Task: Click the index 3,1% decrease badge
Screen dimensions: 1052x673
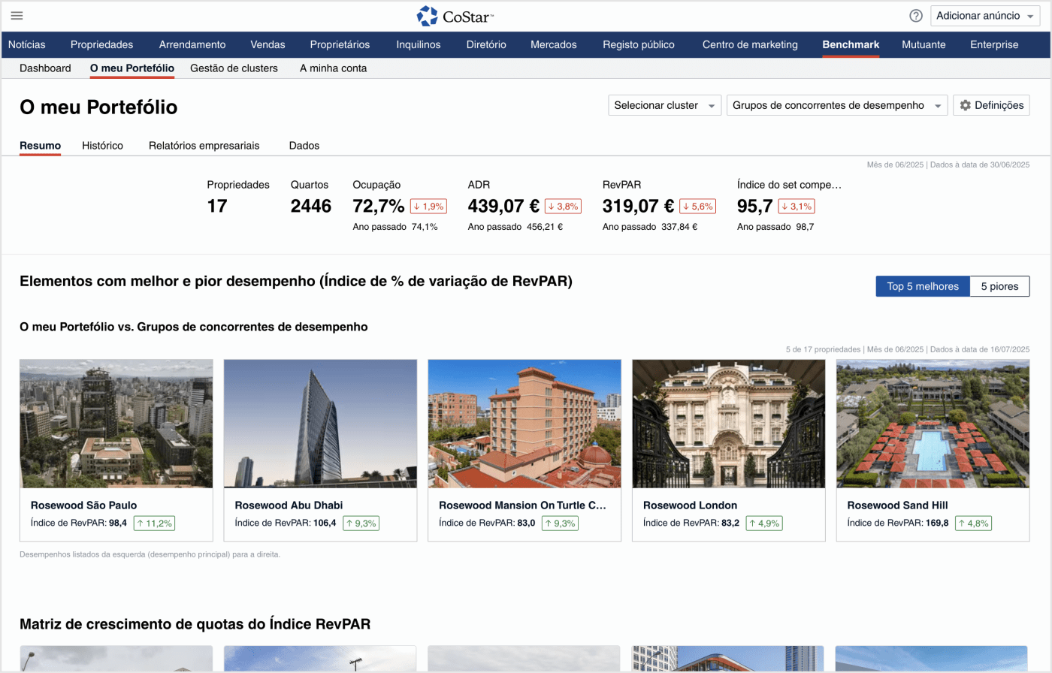Action: 797,206
